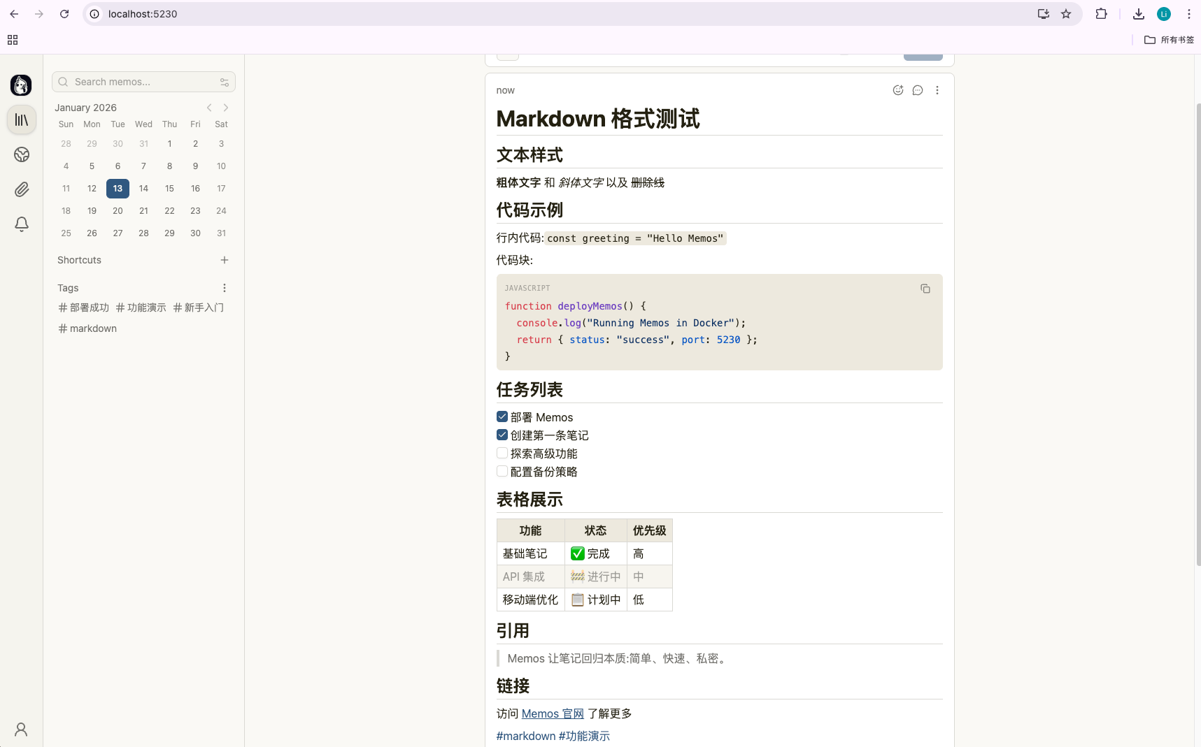Open the search filter options icon
Image resolution: width=1201 pixels, height=747 pixels.
click(x=225, y=82)
